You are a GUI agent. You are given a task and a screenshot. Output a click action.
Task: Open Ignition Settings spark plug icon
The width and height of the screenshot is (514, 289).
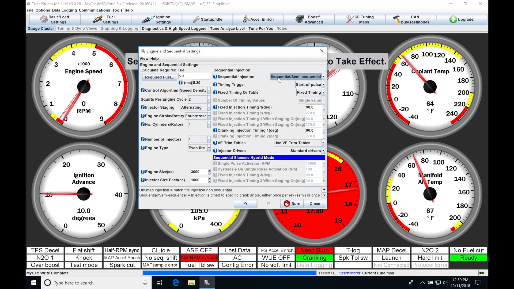pos(148,19)
